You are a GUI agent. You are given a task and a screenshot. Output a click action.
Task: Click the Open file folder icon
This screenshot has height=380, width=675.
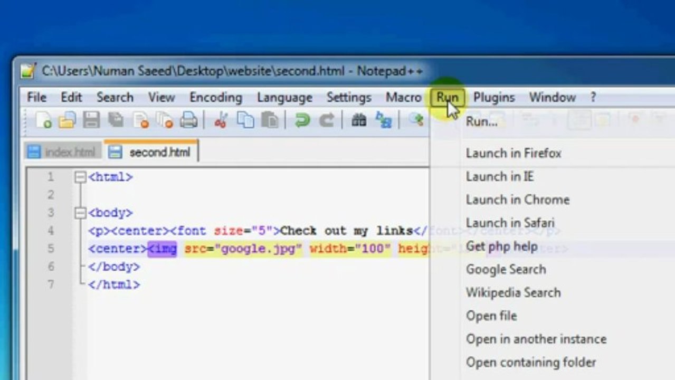pos(67,120)
